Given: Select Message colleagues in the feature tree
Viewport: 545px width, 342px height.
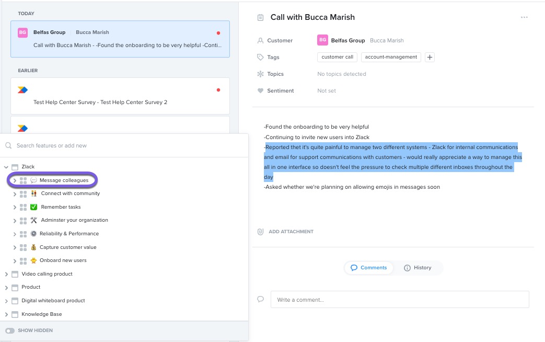Looking at the screenshot, I should point(64,180).
